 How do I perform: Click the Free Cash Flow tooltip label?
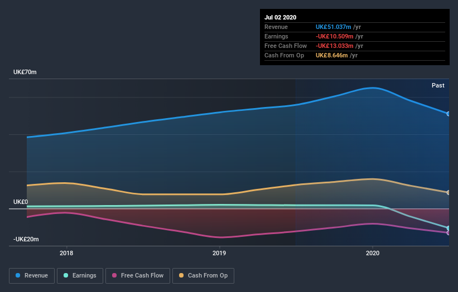tap(286, 46)
